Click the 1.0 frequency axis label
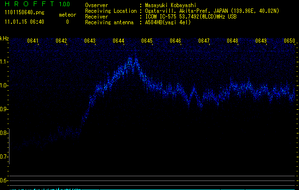Screen dimensions: 299x190 (4, 85)
